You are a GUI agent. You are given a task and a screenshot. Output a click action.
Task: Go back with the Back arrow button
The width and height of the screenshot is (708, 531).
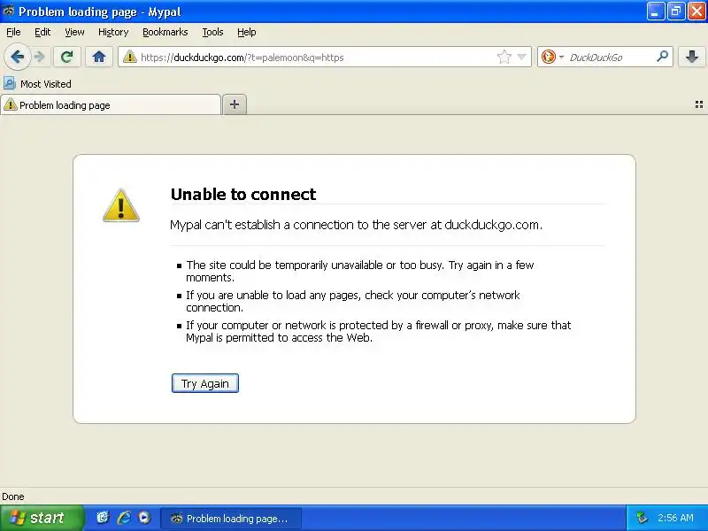17,58
